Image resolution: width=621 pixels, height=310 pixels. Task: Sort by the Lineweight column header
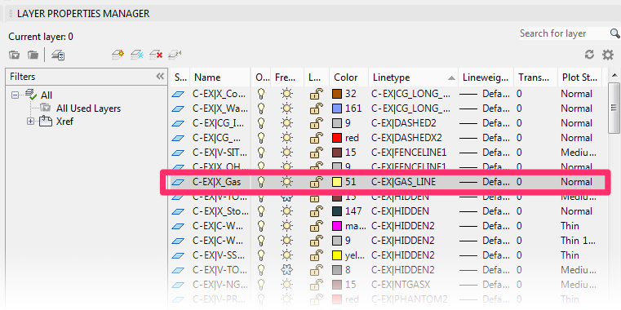(x=486, y=77)
